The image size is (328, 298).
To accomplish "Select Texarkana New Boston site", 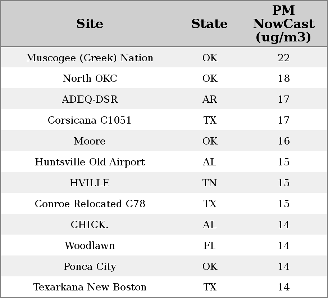I will [x=90, y=287].
